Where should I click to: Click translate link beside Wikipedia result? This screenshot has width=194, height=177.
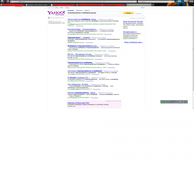click(x=106, y=19)
